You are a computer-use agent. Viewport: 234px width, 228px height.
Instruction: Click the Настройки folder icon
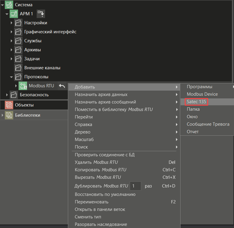(18, 23)
